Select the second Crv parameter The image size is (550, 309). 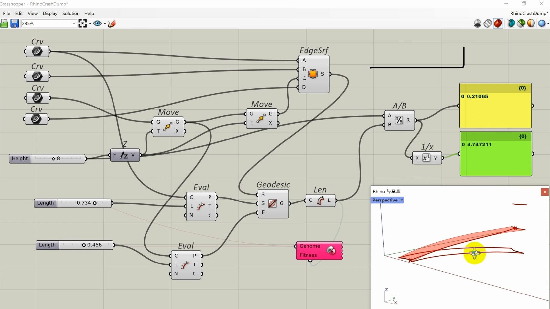pos(37,76)
